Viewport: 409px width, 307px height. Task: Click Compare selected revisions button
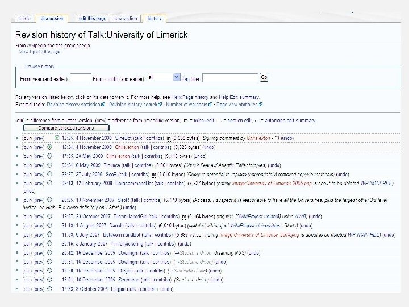click(66, 128)
